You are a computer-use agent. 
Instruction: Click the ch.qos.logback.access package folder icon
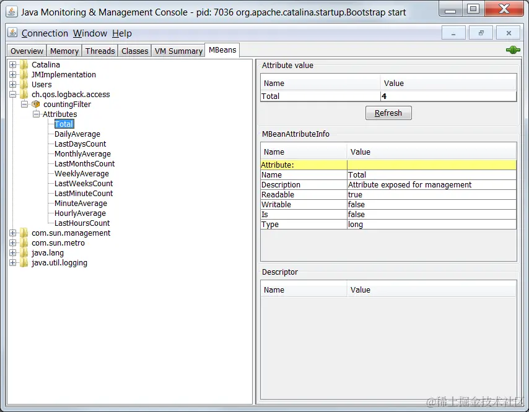click(23, 94)
